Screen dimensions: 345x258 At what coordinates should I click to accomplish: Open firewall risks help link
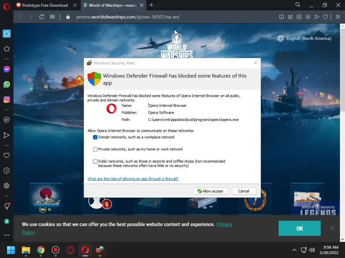click(133, 179)
